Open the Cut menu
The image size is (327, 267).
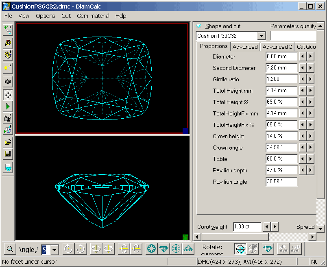66,16
